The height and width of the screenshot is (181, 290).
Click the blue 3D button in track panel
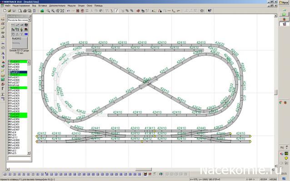click(x=26, y=34)
